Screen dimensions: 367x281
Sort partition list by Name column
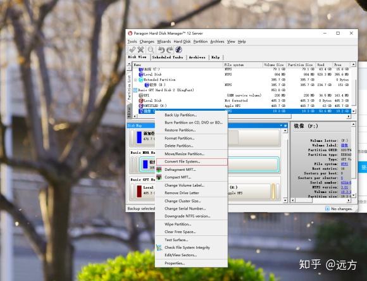point(178,65)
